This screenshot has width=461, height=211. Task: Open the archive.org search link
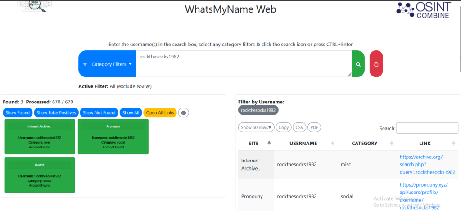click(427, 165)
